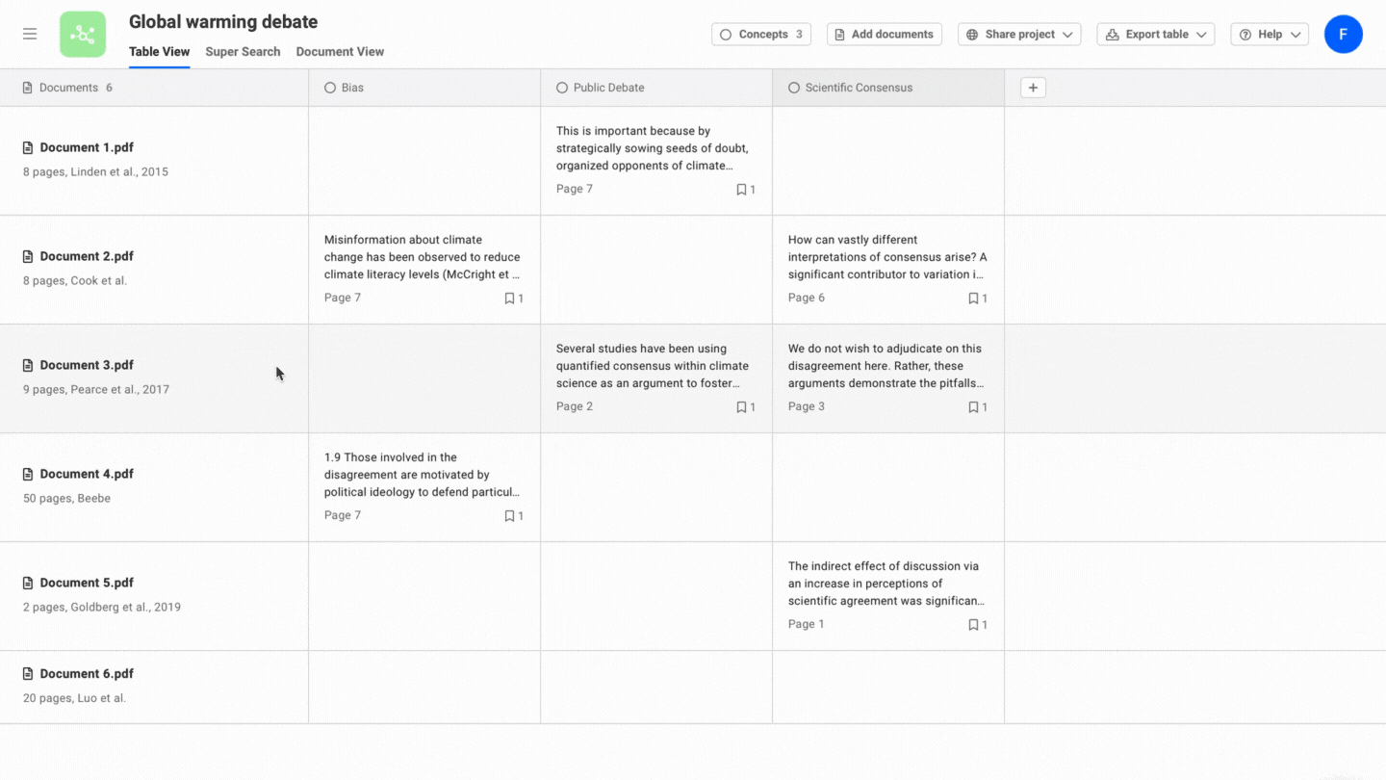Viewport: 1386px width, 780px height.
Task: Click bookmark icon in Document 1 Public Debate cell
Action: click(742, 190)
